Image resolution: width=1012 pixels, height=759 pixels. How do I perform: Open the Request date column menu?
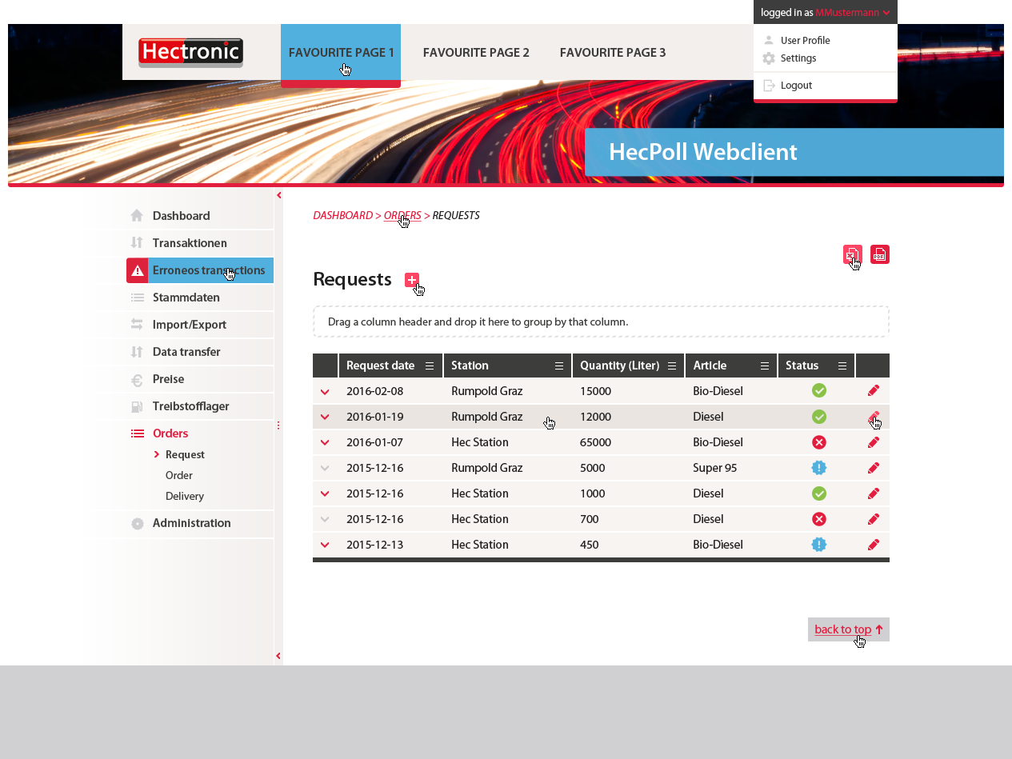pyautogui.click(x=430, y=366)
